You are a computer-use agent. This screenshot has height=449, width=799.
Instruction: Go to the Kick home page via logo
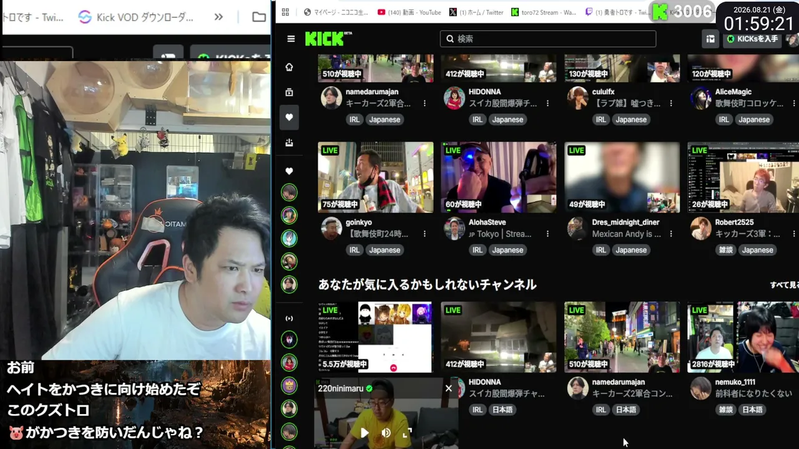(328, 39)
